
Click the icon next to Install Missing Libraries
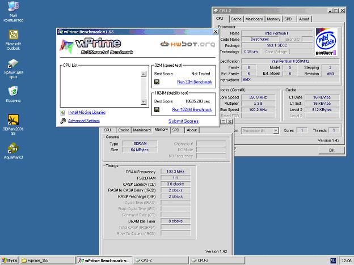(63, 113)
